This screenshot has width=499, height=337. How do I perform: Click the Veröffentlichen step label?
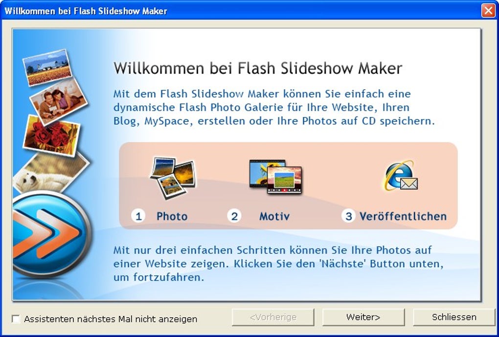click(403, 217)
